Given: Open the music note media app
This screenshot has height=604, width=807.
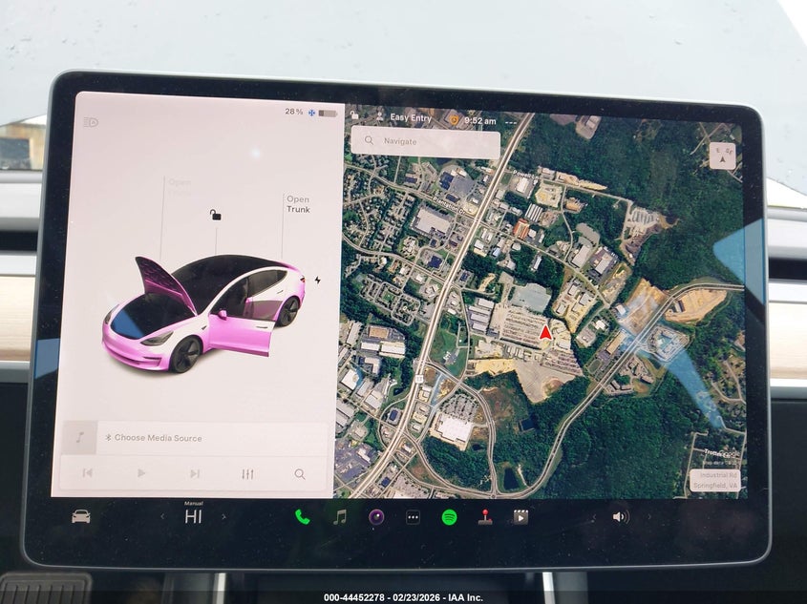Looking at the screenshot, I should pyautogui.click(x=339, y=517).
